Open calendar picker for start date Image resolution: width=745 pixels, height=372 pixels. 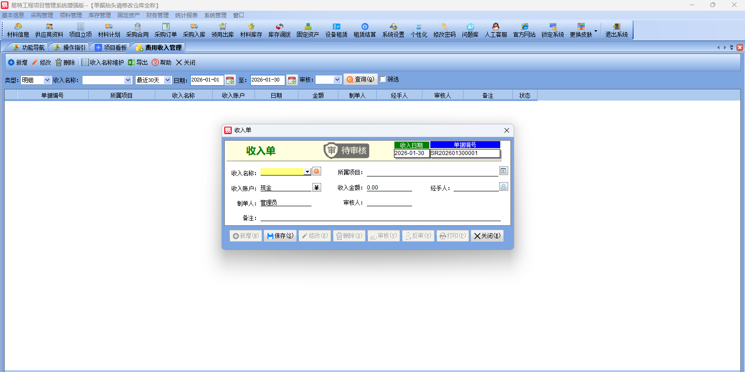coord(230,80)
